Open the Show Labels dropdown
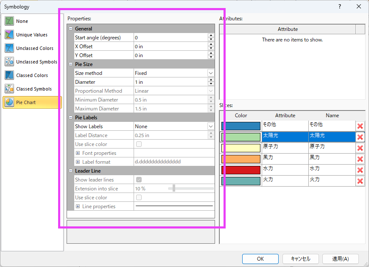The width and height of the screenshot is (369, 267). pos(210,127)
